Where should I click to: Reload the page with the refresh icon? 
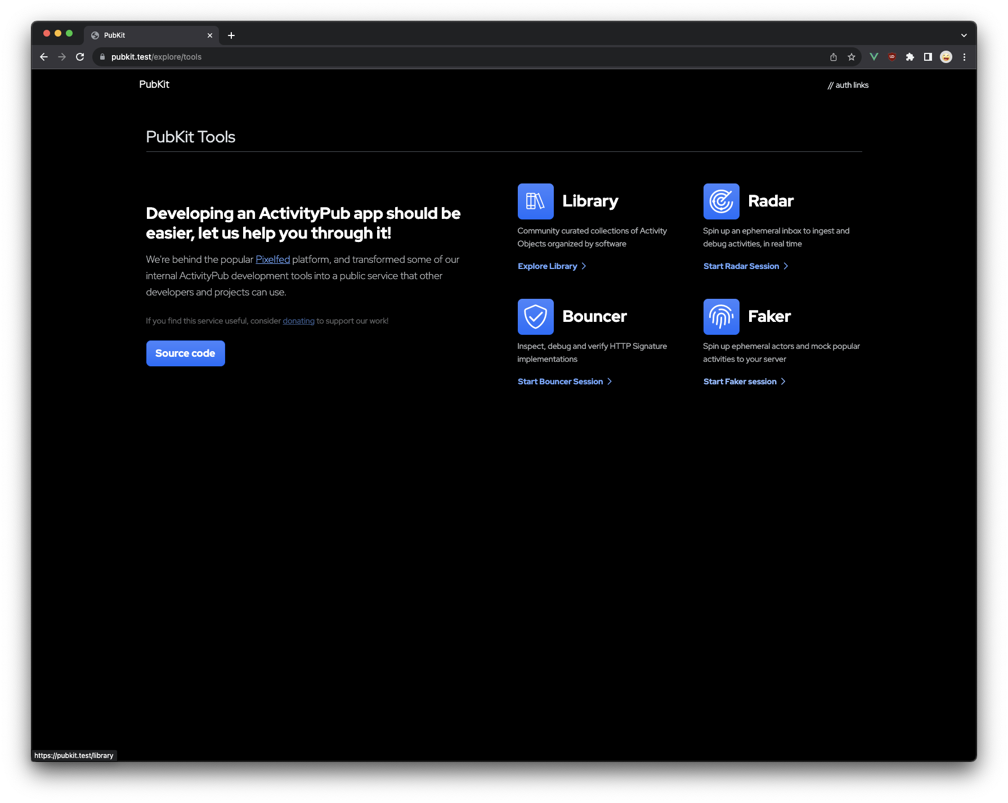[80, 57]
